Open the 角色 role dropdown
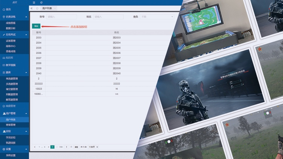 pyautogui.click(x=157, y=17)
